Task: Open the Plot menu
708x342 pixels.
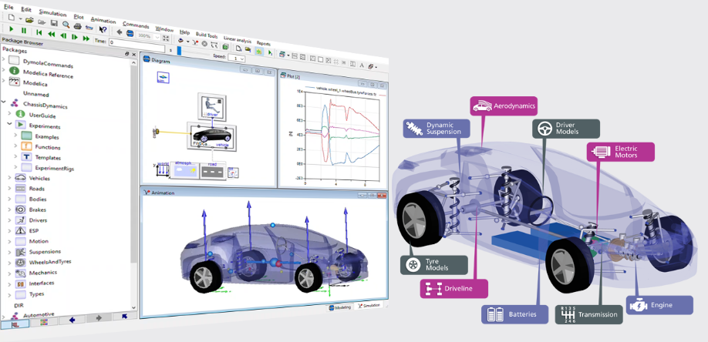Action: click(78, 16)
